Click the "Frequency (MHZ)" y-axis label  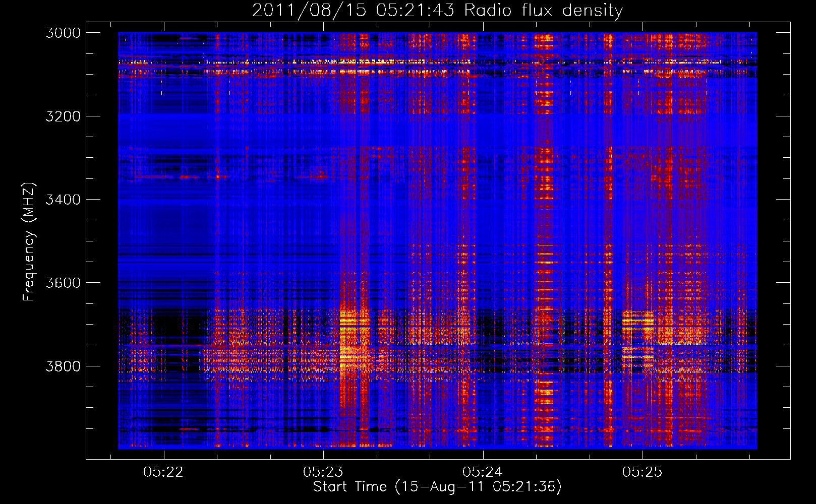(29, 242)
